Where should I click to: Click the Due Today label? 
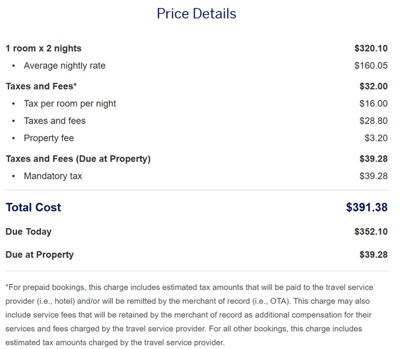pyautogui.click(x=28, y=232)
